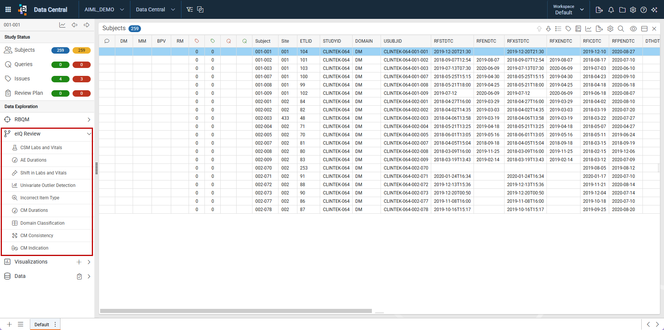Select the Default bottom tab
The width and height of the screenshot is (664, 330).
pos(42,324)
